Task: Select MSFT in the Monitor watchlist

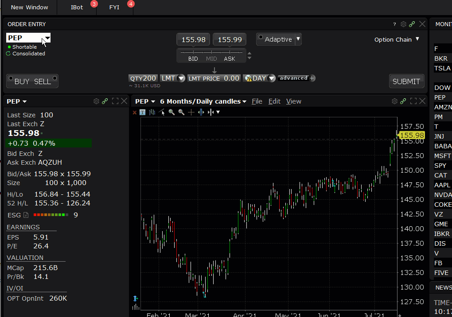Action: 443,156
